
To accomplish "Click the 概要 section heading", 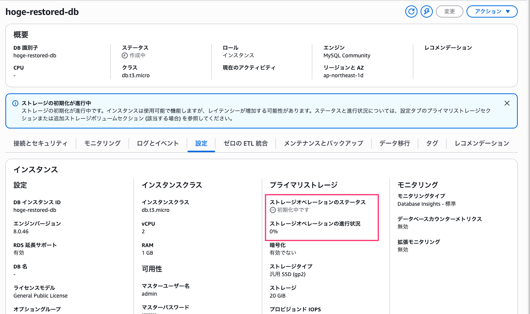I will coord(21,35).
